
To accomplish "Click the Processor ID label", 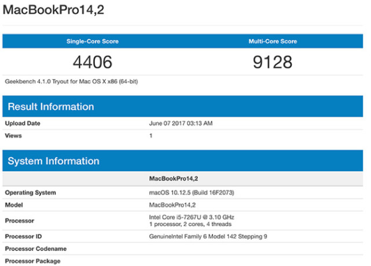I will 23,237.
